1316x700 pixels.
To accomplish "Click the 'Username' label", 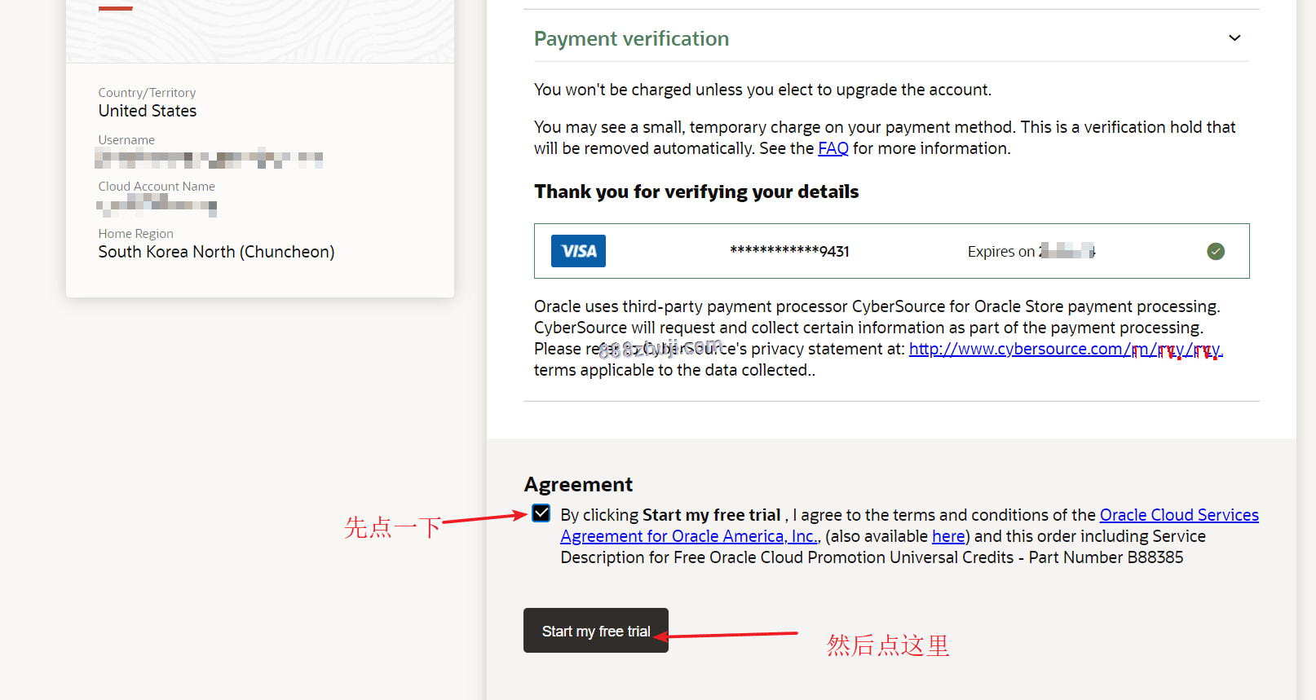I will click(126, 140).
